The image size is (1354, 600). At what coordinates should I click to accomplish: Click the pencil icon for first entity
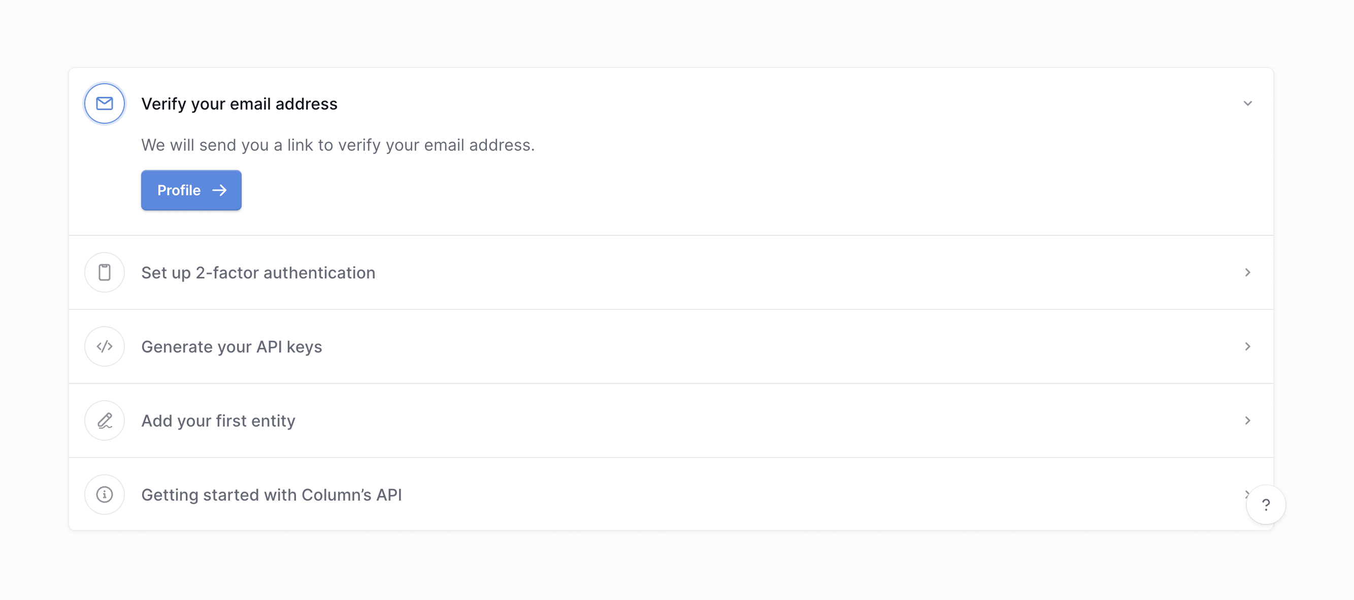105,420
